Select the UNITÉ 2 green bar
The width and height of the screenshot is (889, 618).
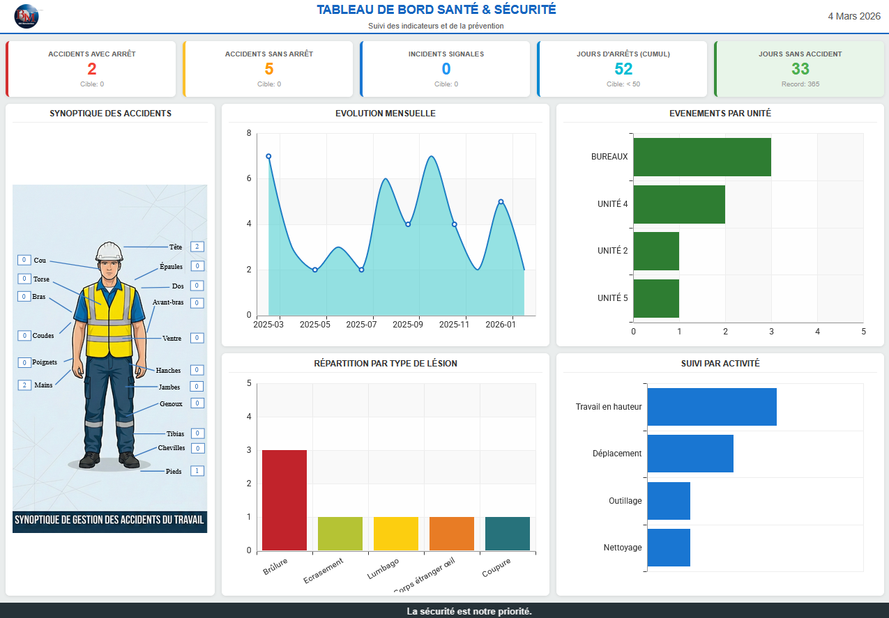click(x=656, y=251)
